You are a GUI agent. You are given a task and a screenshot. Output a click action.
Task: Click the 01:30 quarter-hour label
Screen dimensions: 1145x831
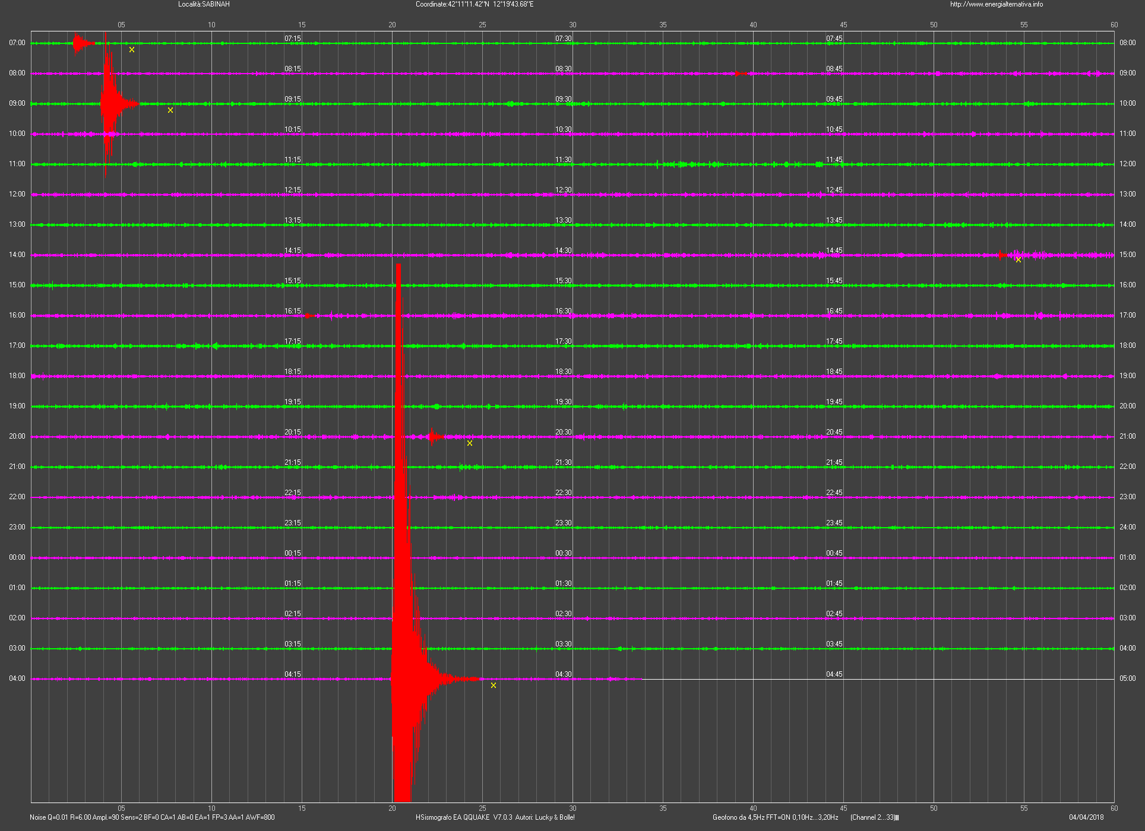(x=564, y=583)
